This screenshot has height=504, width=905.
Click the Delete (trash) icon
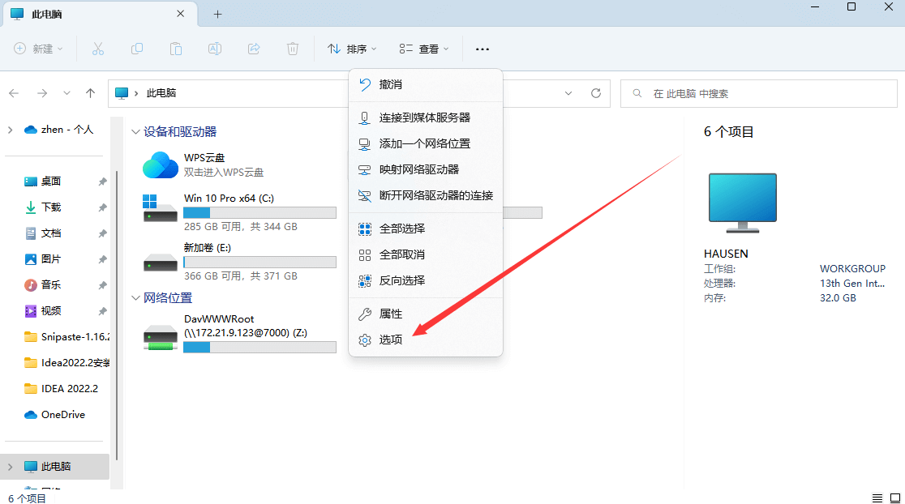coord(292,49)
